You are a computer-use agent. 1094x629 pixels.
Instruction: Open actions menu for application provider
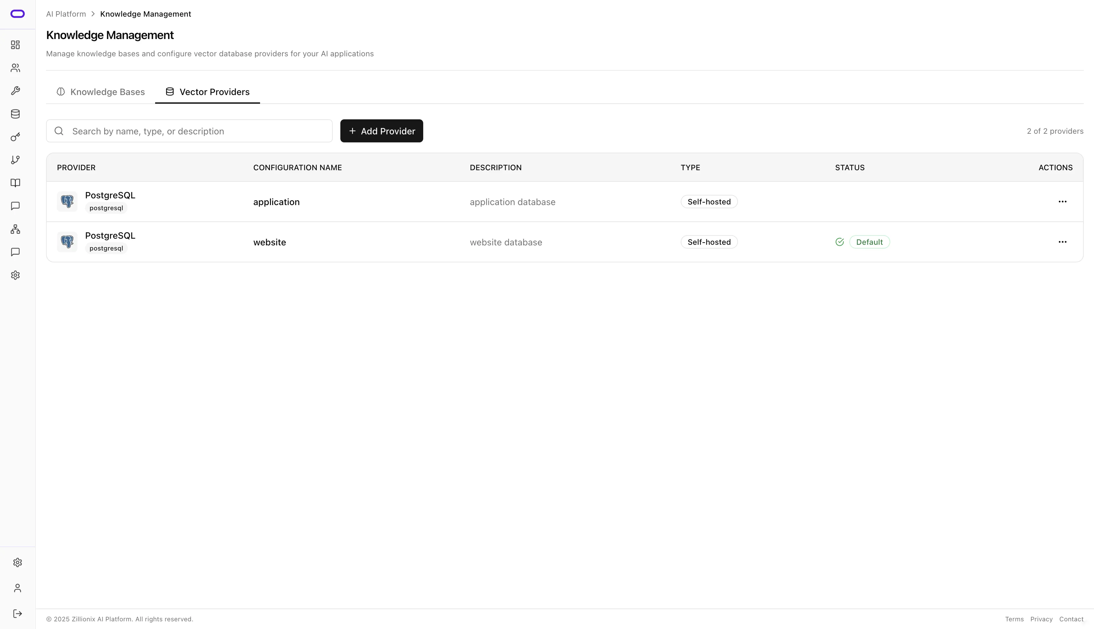click(1062, 202)
